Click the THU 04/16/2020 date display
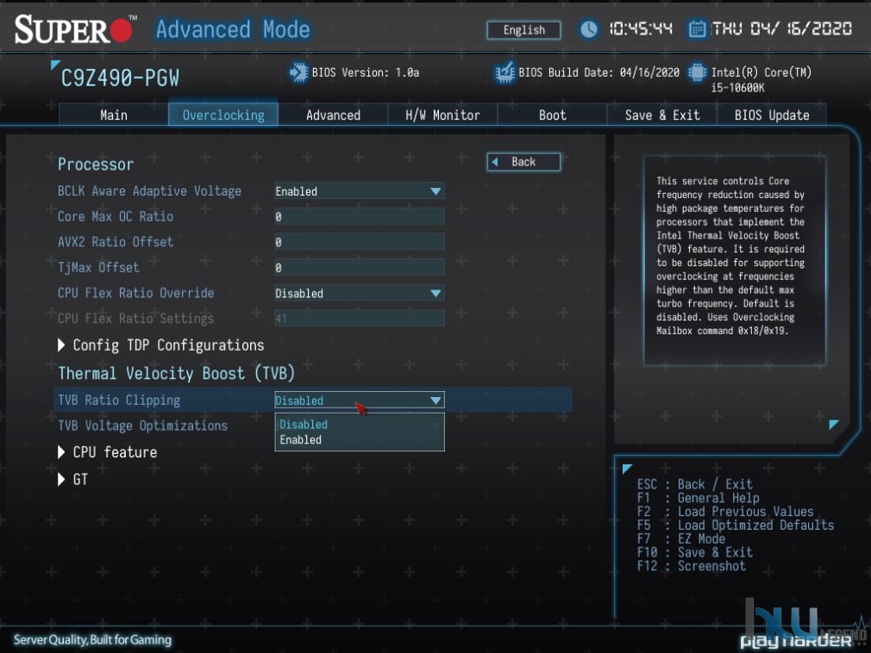Viewport: 871px width, 653px height. click(782, 28)
